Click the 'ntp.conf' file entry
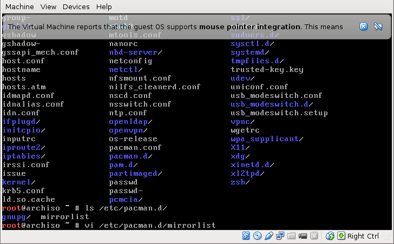The height and width of the screenshot is (244, 394). point(128,113)
